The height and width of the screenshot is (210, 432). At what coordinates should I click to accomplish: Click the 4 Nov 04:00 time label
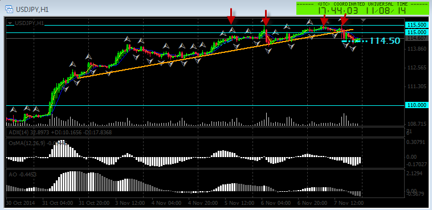(166, 203)
